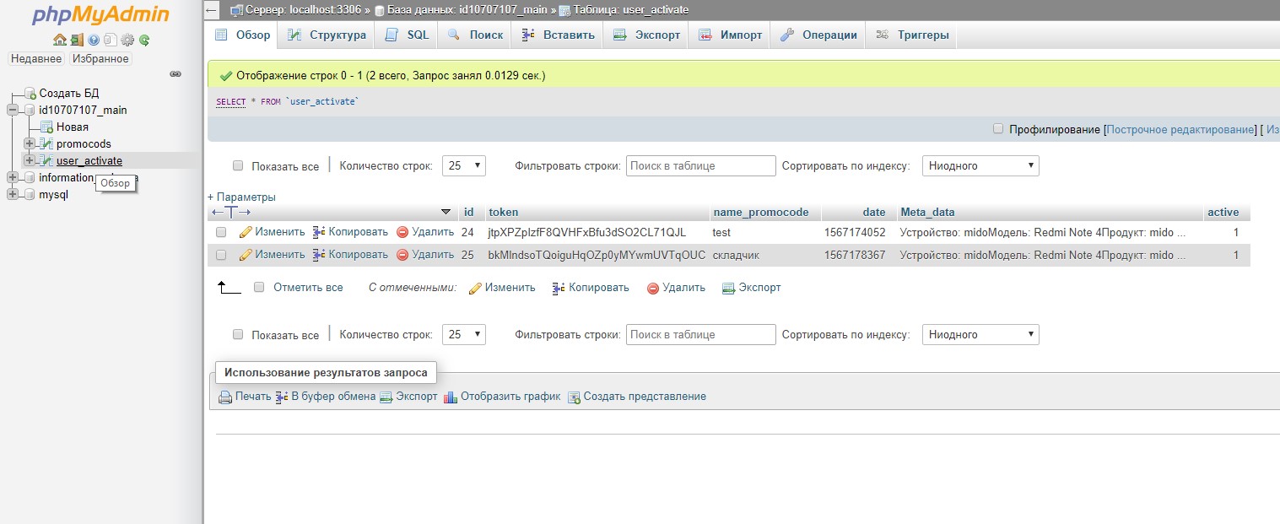
Task: Click the pencil edit icon for row 25
Action: pyautogui.click(x=246, y=255)
